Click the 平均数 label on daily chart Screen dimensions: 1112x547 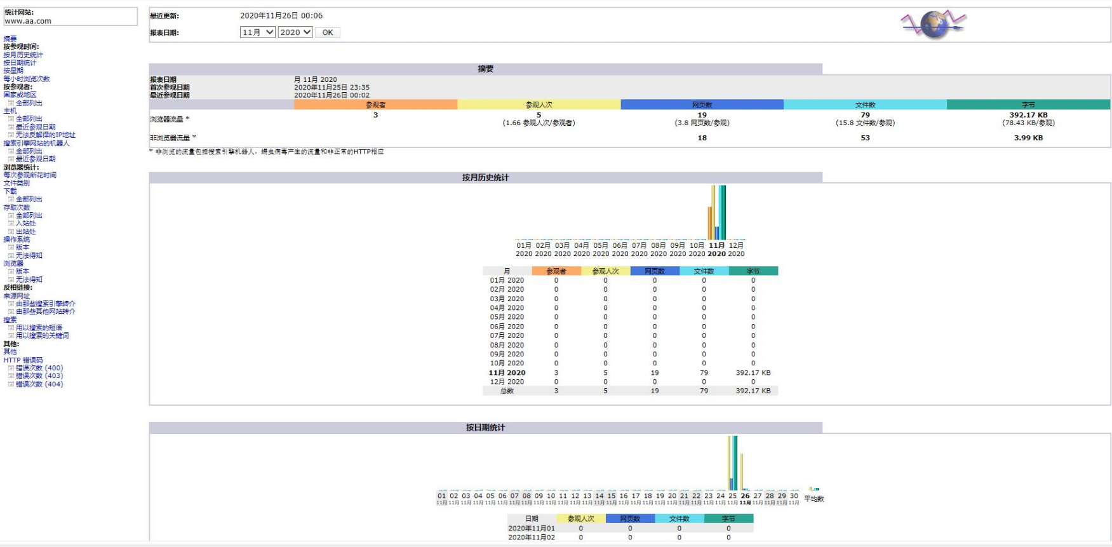(814, 499)
